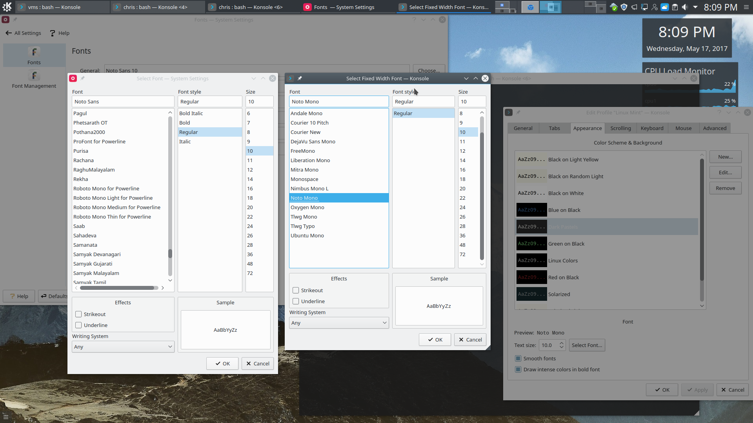This screenshot has width=753, height=423.
Task: Select the Fonts module icon in sidebar
Action: (x=34, y=55)
